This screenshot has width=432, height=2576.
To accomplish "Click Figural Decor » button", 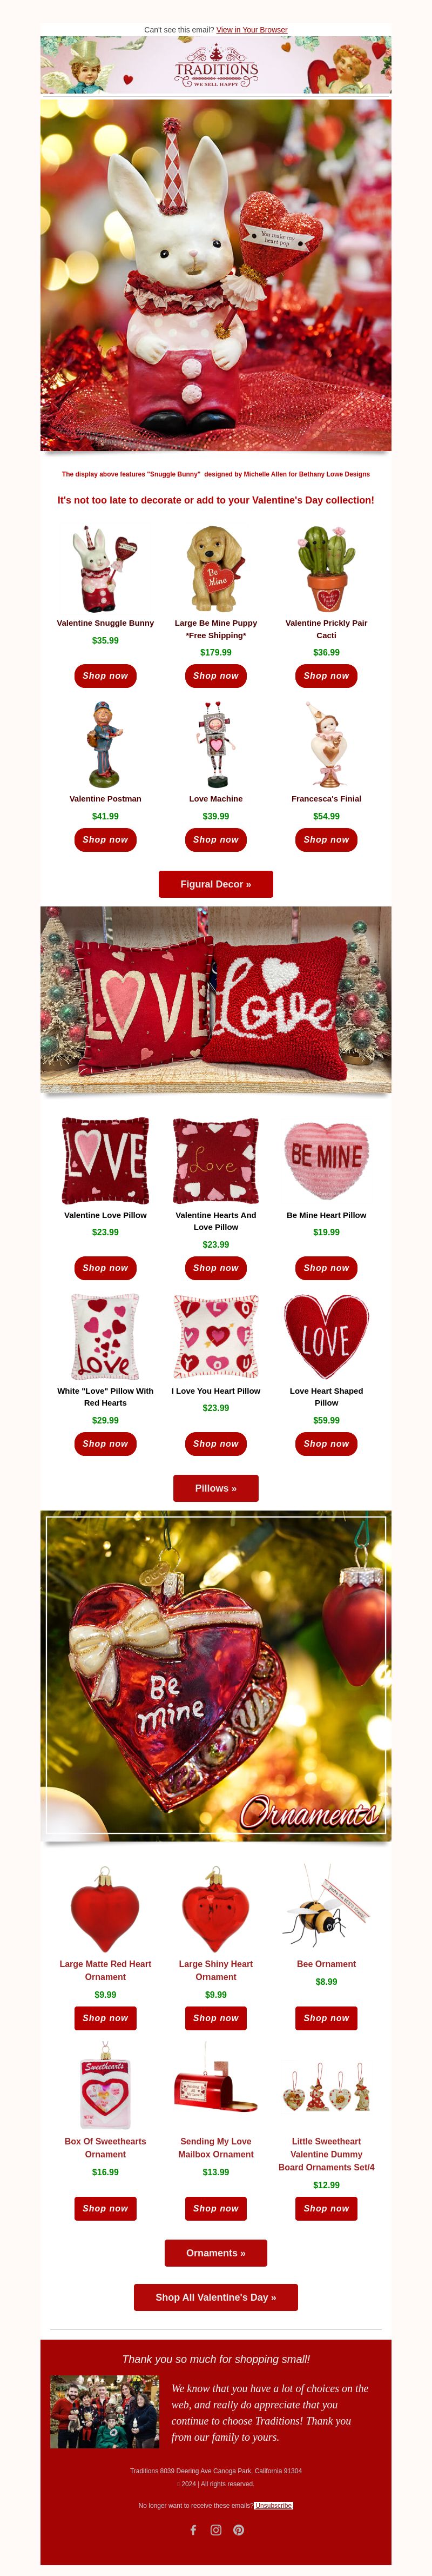I will click(x=215, y=884).
